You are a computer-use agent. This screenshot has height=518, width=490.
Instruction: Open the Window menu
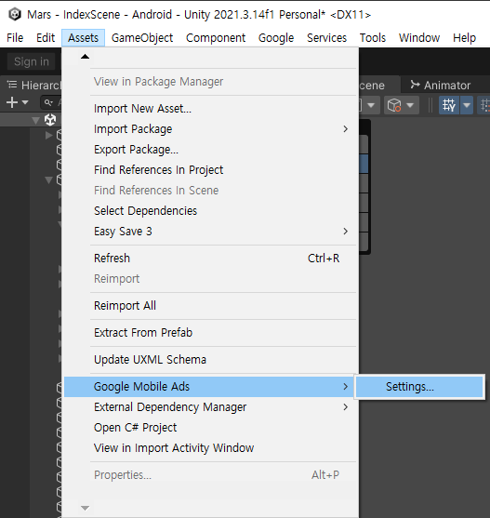[x=419, y=38]
